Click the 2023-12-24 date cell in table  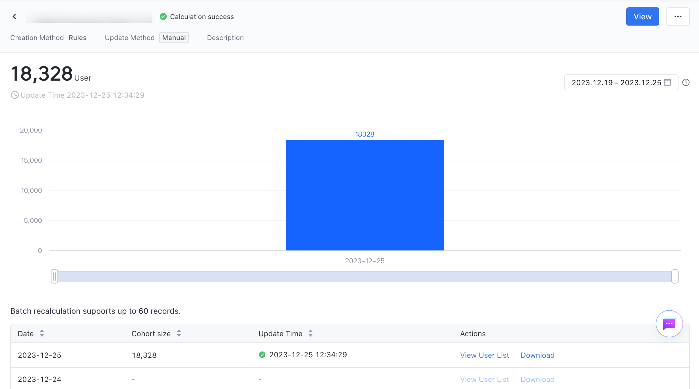tap(40, 379)
